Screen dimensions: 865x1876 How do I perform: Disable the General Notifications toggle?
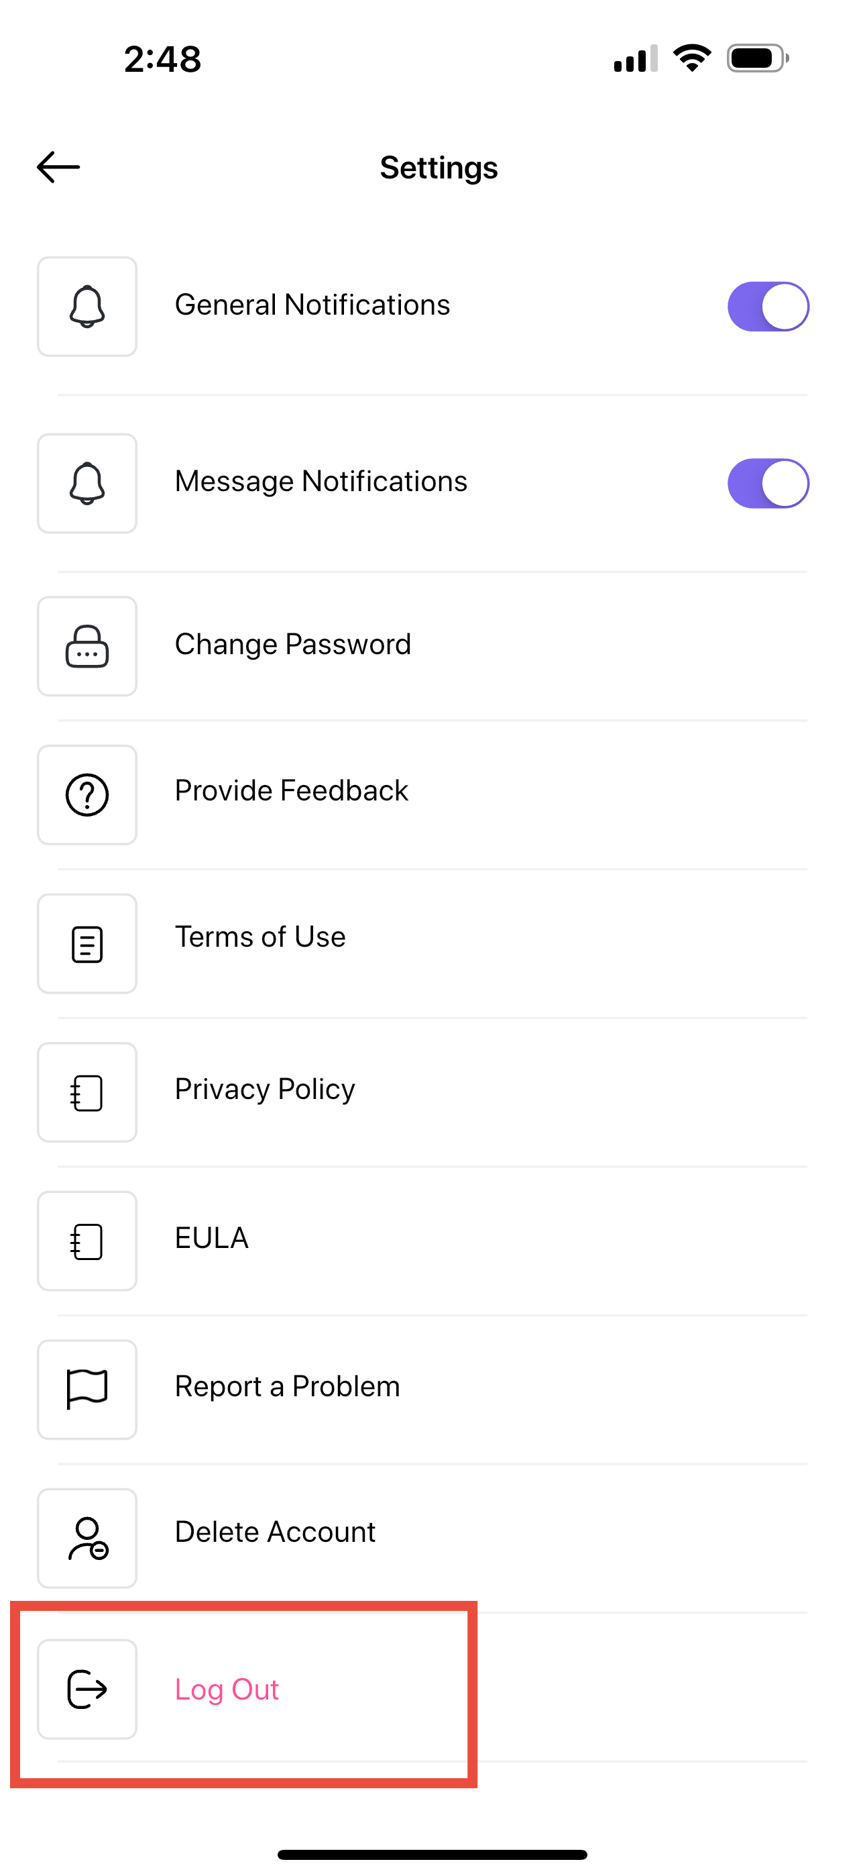click(x=768, y=307)
